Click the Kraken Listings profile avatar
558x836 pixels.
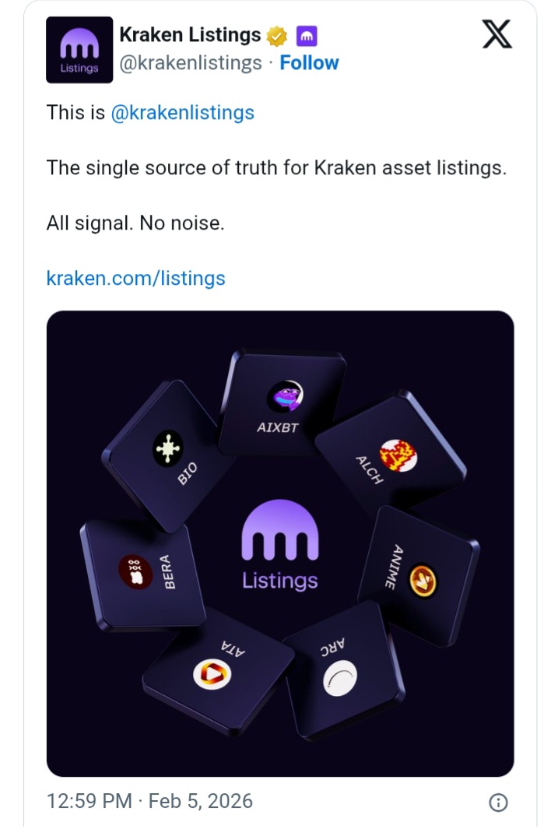point(79,49)
